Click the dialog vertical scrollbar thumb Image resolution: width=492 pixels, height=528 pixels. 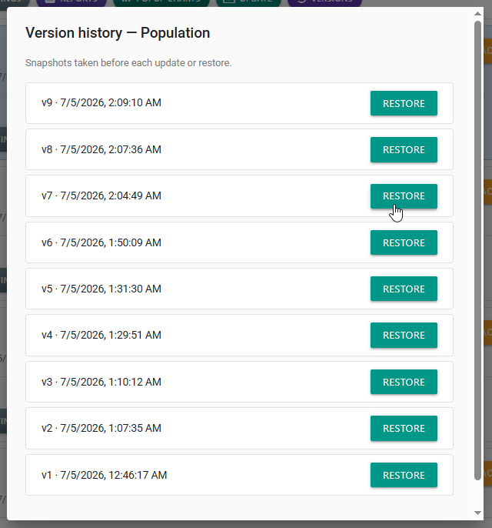477,251
